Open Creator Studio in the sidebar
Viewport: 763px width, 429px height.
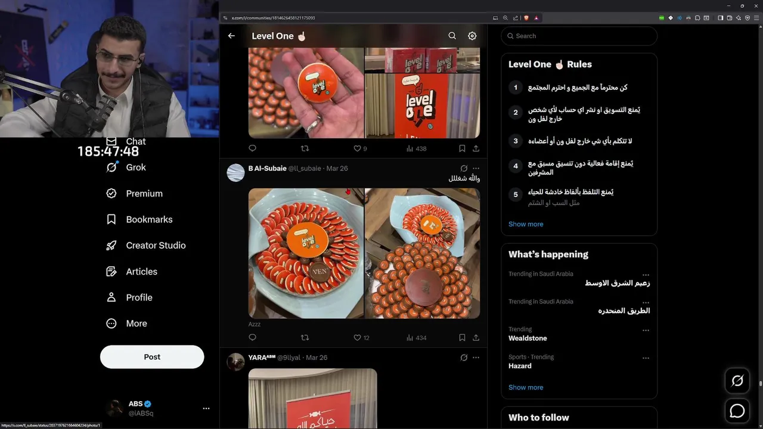pos(145,245)
